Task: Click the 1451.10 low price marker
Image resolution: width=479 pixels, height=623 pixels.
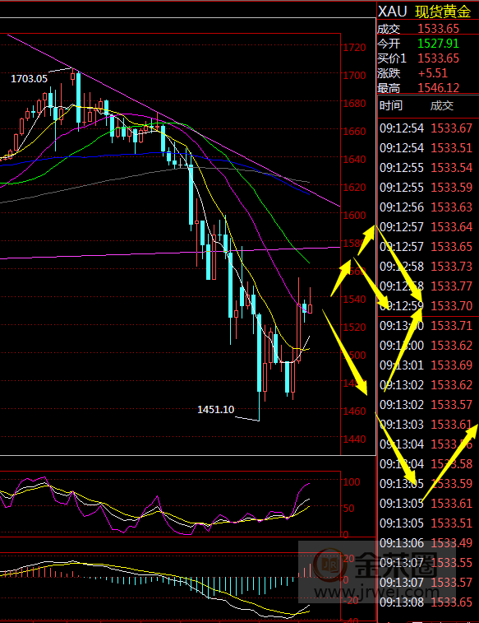Action: [x=216, y=409]
